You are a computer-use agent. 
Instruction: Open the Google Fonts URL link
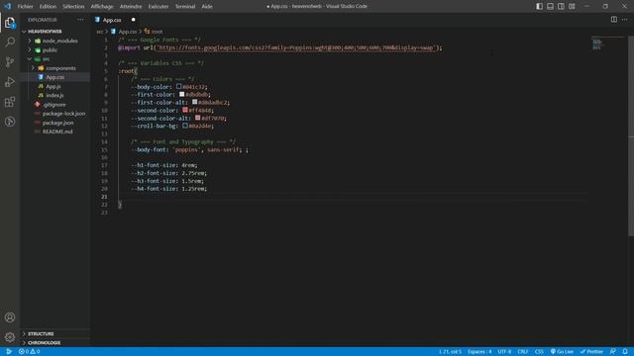[x=295, y=47]
